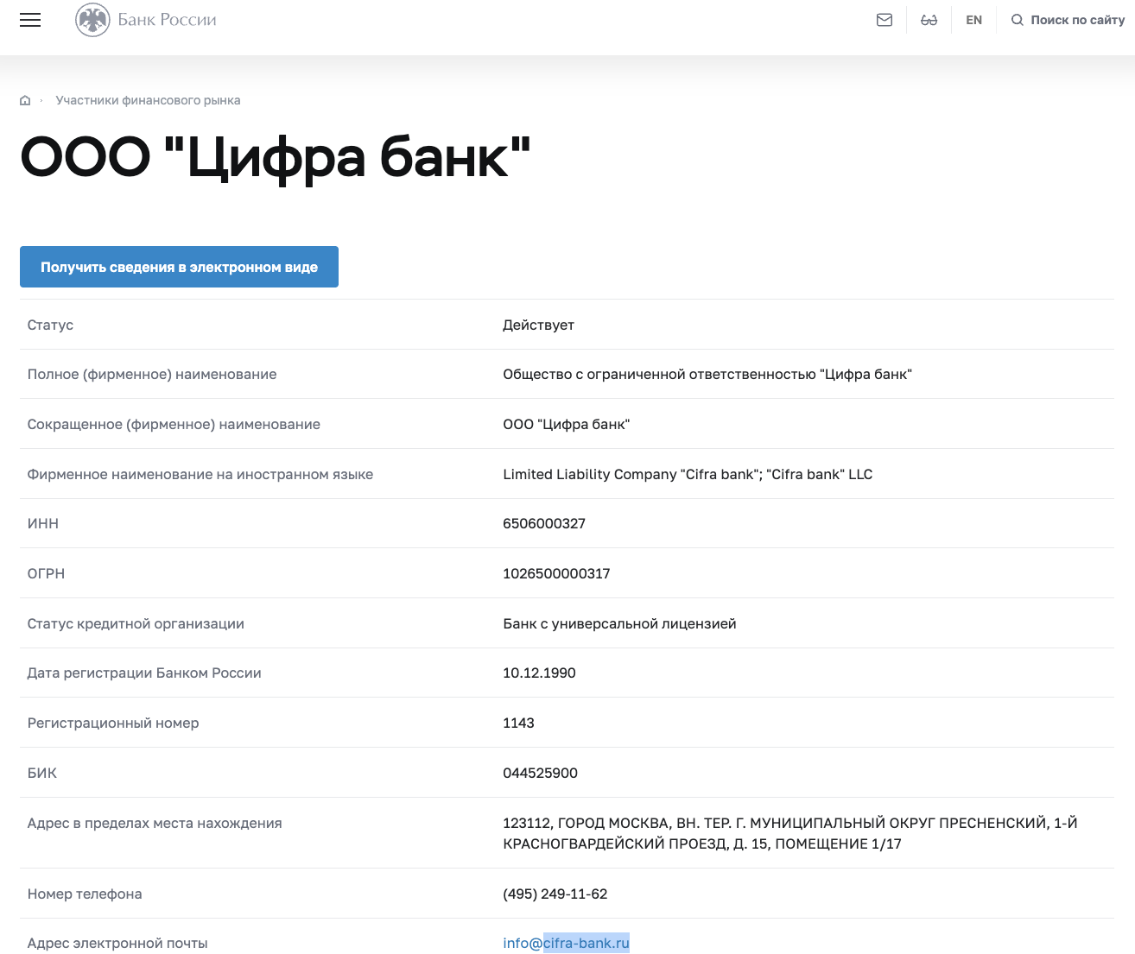The image size is (1135, 954).
Task: Open the mail envelope icon
Action: point(885,20)
